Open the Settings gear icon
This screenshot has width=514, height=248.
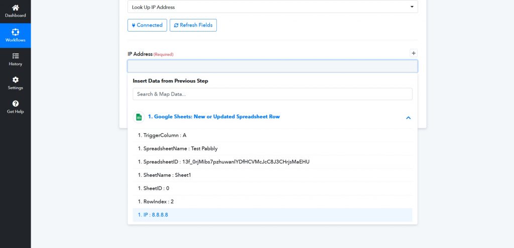15,80
